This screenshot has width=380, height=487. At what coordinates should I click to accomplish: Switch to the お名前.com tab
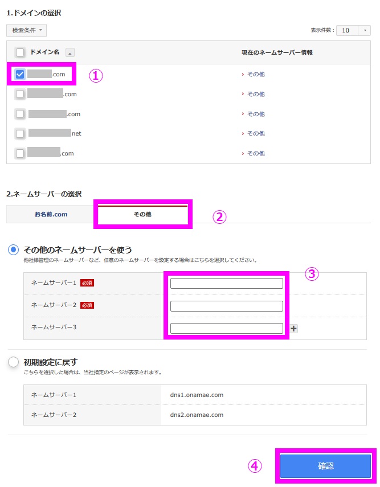(51, 214)
